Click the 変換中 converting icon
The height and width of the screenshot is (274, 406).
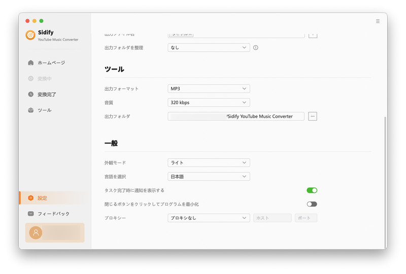[x=31, y=79]
